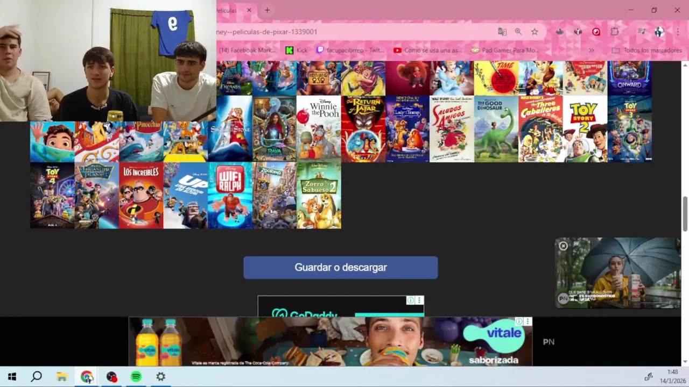Open the Todos los marcadores folder

pos(647,50)
